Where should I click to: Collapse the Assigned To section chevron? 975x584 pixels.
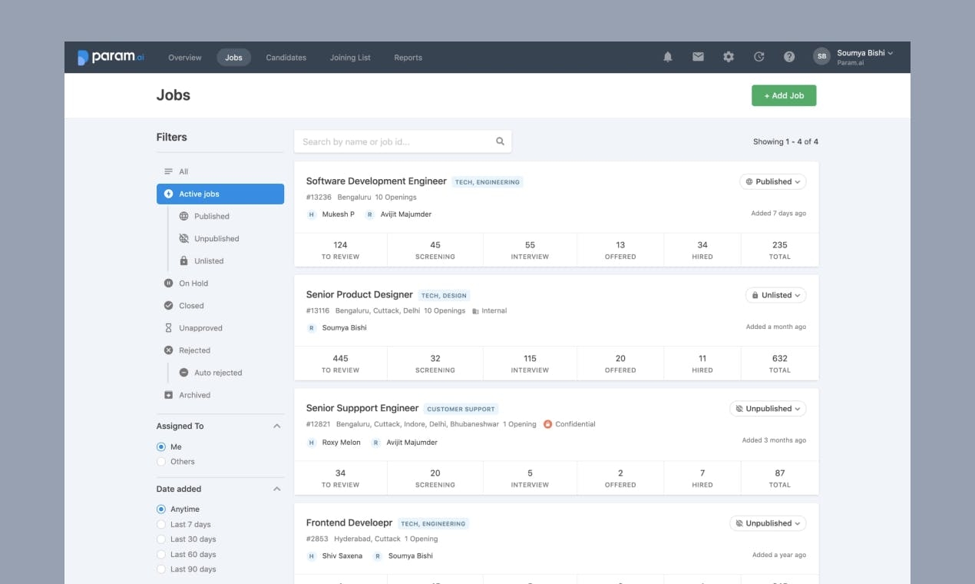point(277,426)
